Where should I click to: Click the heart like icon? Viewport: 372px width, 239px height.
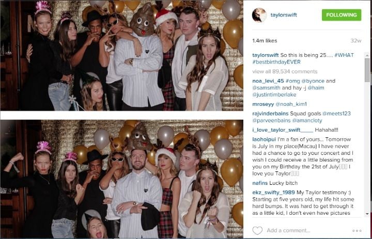coord(257,230)
